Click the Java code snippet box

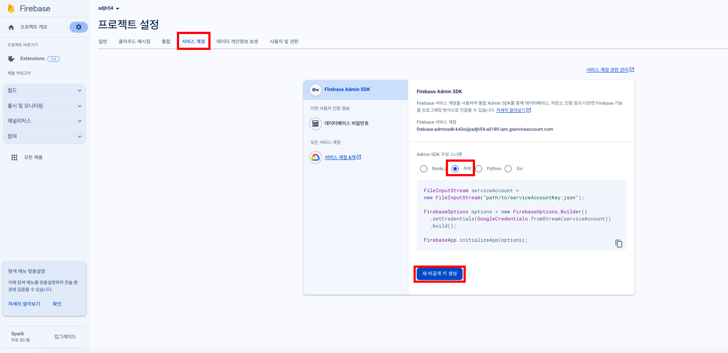point(521,215)
